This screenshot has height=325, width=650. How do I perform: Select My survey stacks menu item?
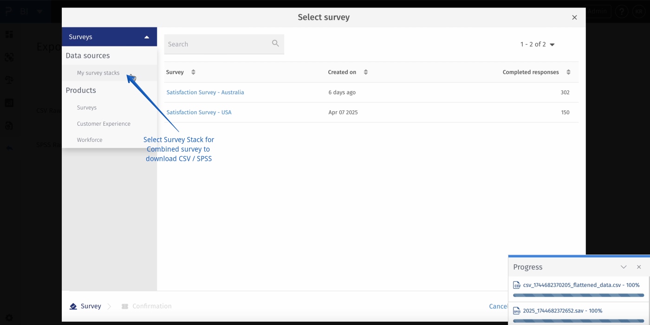98,73
